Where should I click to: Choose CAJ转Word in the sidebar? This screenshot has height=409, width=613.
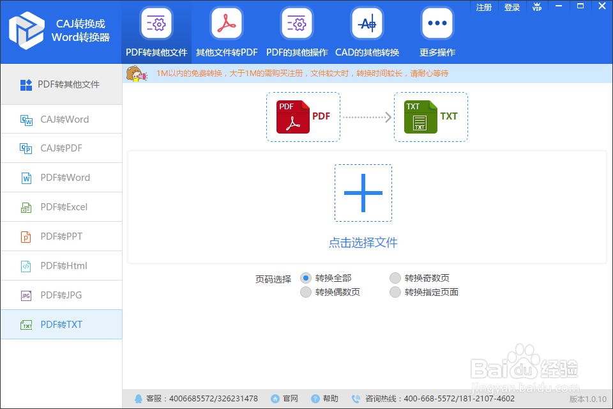[61, 120]
